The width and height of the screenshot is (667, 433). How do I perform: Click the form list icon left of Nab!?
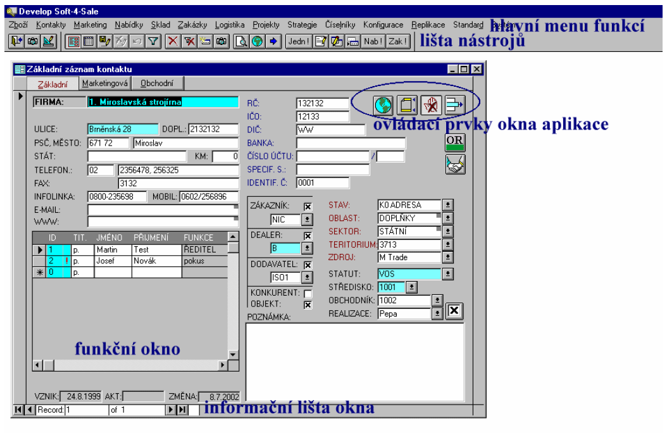click(353, 42)
